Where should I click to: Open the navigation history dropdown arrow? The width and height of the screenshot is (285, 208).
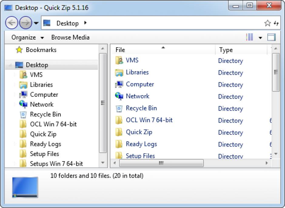pos(36,23)
